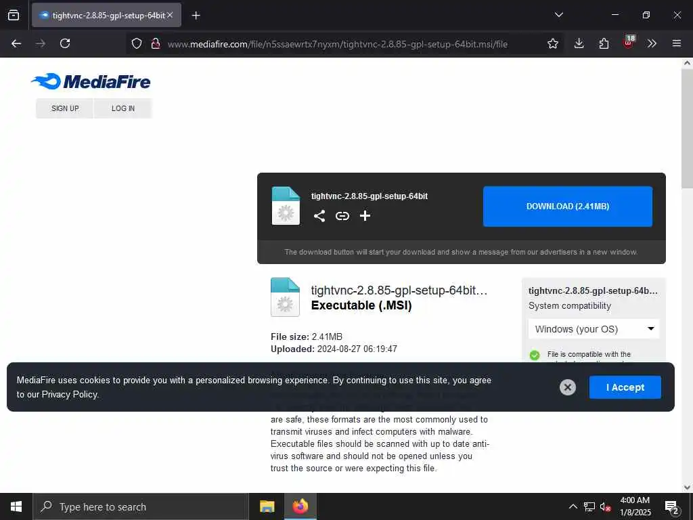Open Firefox hamburger application menu
Screen dimensions: 693x520
click(x=677, y=43)
